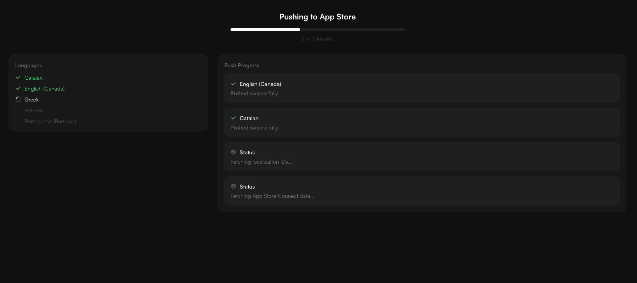The width and height of the screenshot is (637, 283).
Task: Select the Catalan entry in Languages
Action: [33, 78]
